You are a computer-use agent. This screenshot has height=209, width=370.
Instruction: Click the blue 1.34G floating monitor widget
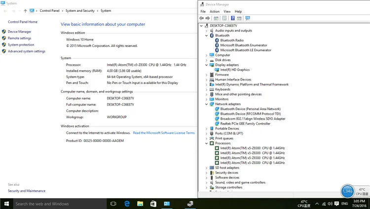coord(347,191)
